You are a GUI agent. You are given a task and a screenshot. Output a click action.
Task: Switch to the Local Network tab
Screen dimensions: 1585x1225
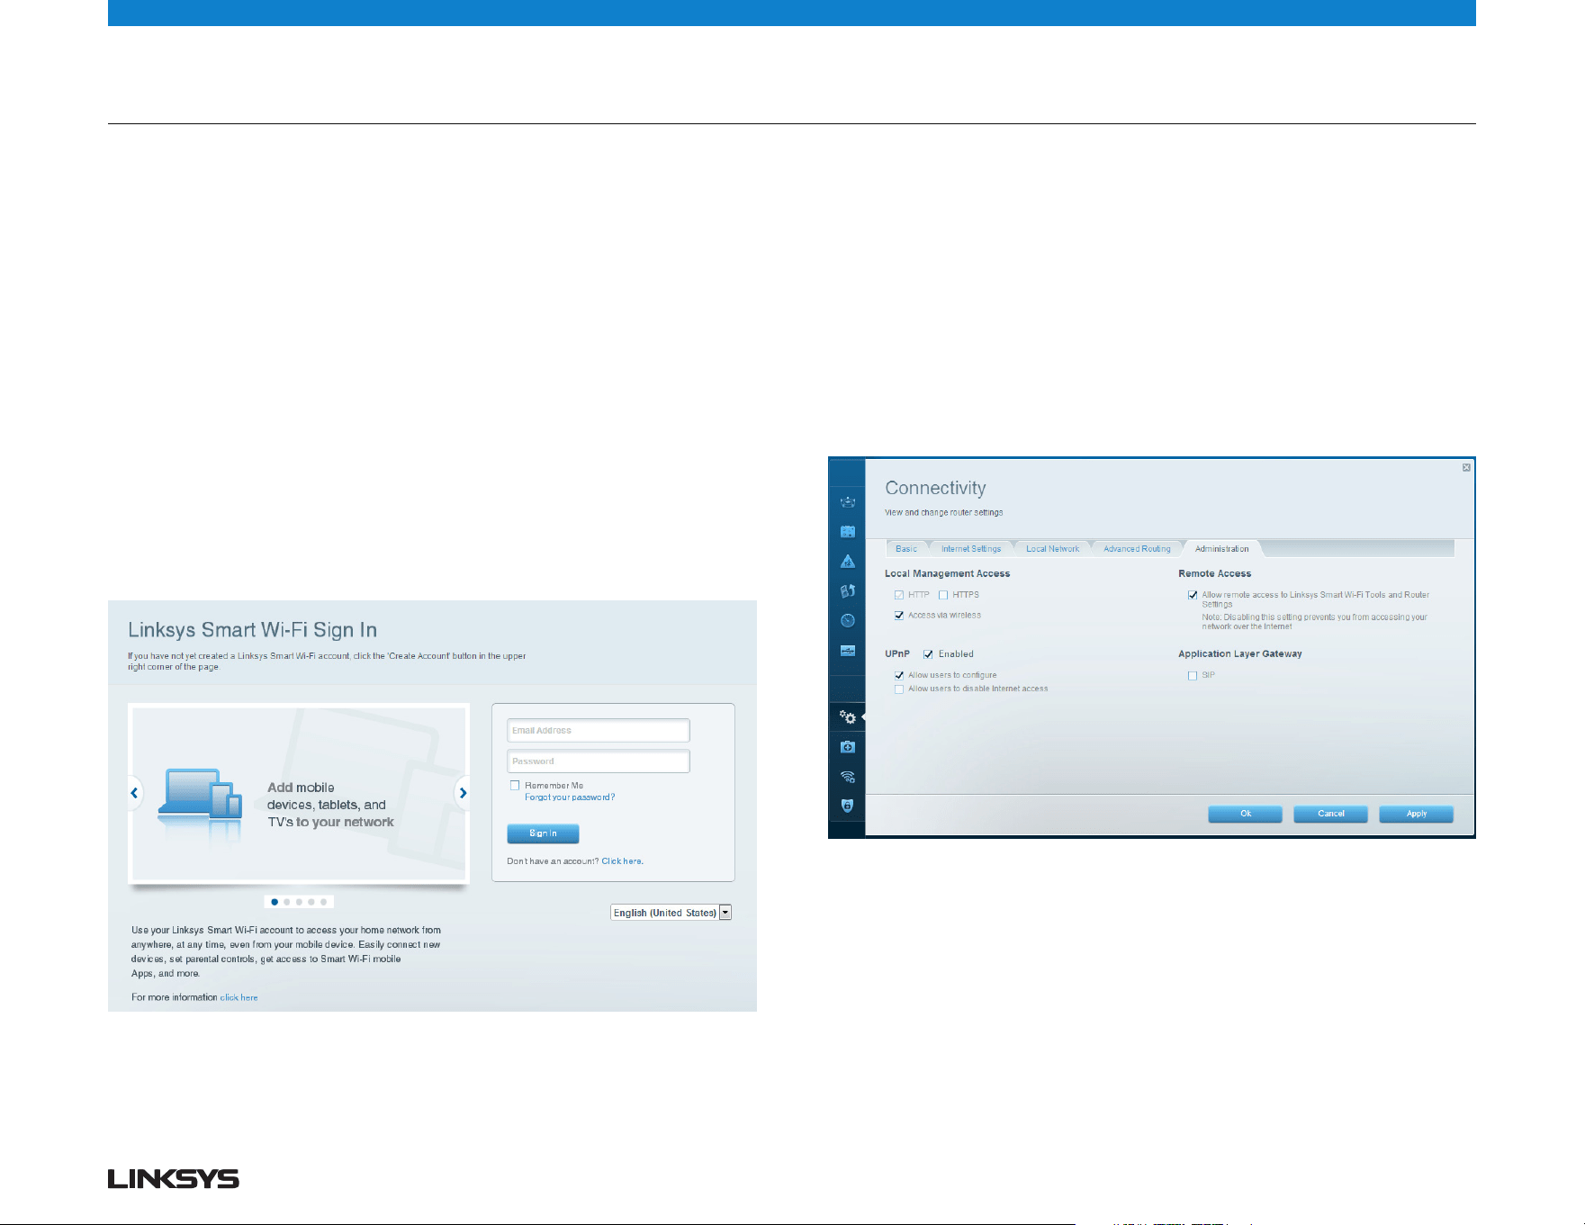click(1052, 549)
